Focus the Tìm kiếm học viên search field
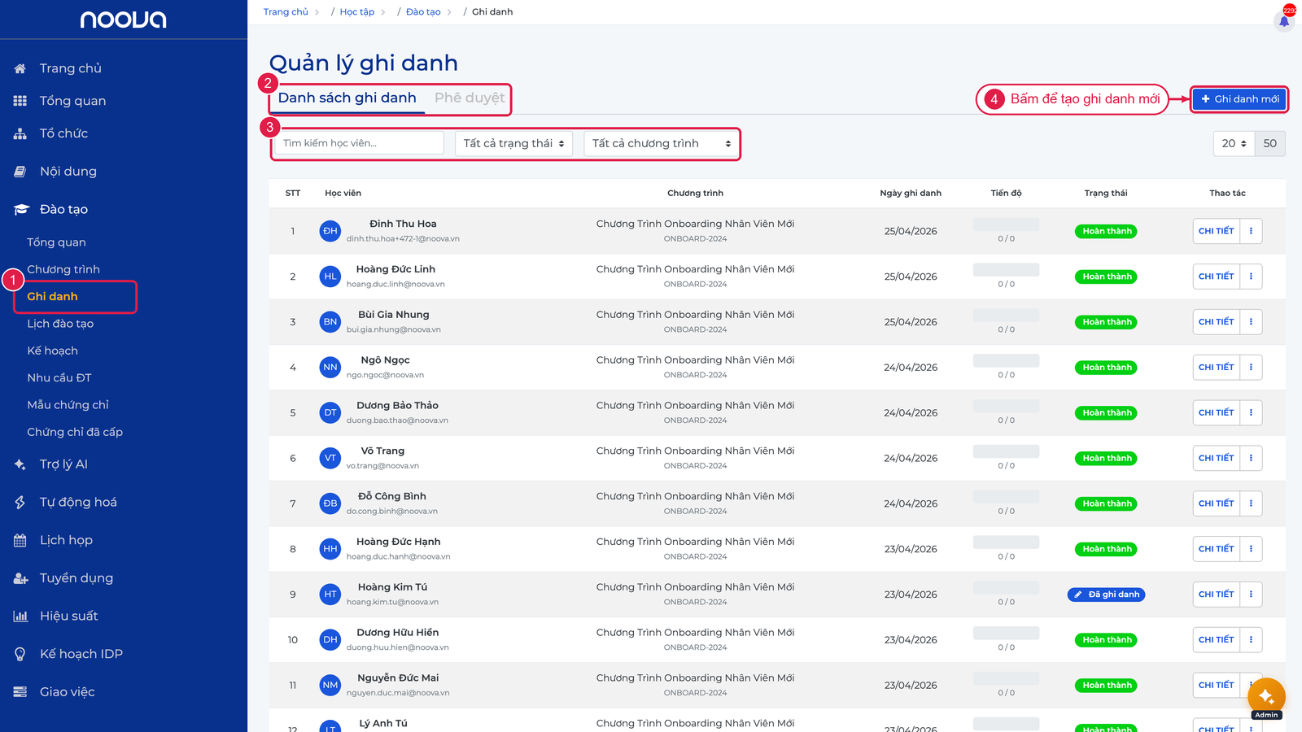Image resolution: width=1302 pixels, height=732 pixels. 360,143
